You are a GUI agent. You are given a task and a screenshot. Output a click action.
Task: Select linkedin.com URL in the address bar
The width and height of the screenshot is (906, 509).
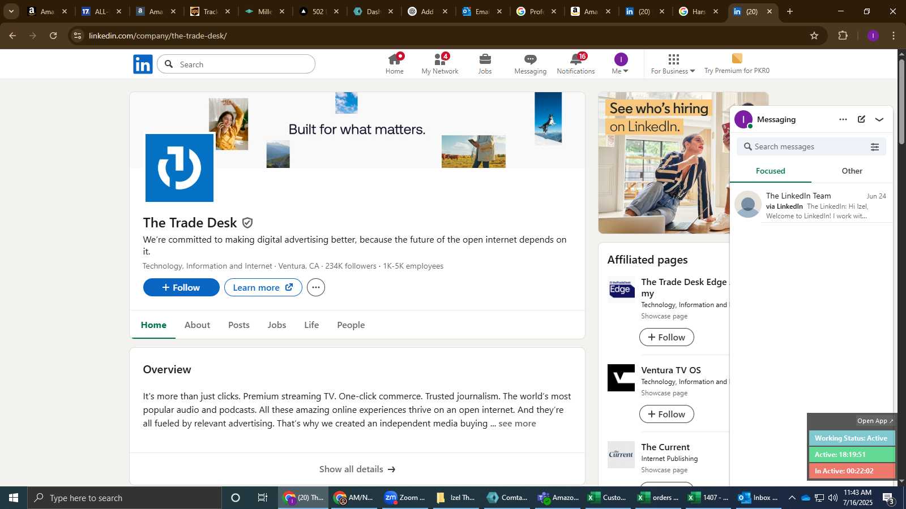(x=158, y=36)
